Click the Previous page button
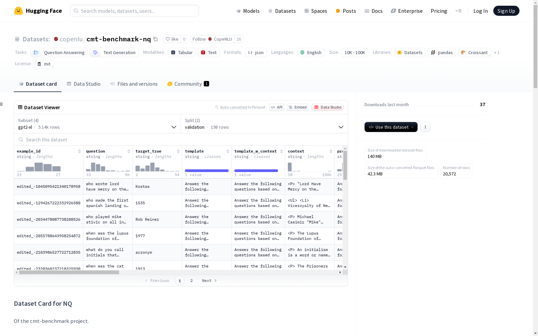Image resolution: width=538 pixels, height=336 pixels. coord(157,281)
